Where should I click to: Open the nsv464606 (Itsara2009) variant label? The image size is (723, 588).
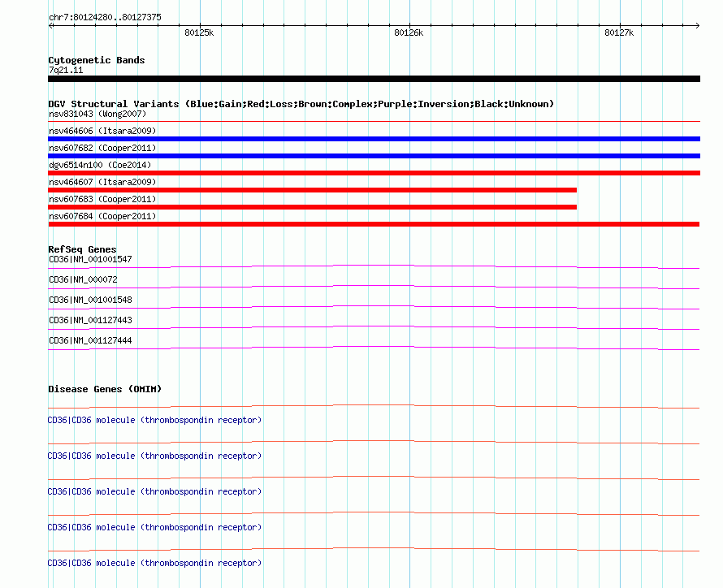[x=102, y=131]
